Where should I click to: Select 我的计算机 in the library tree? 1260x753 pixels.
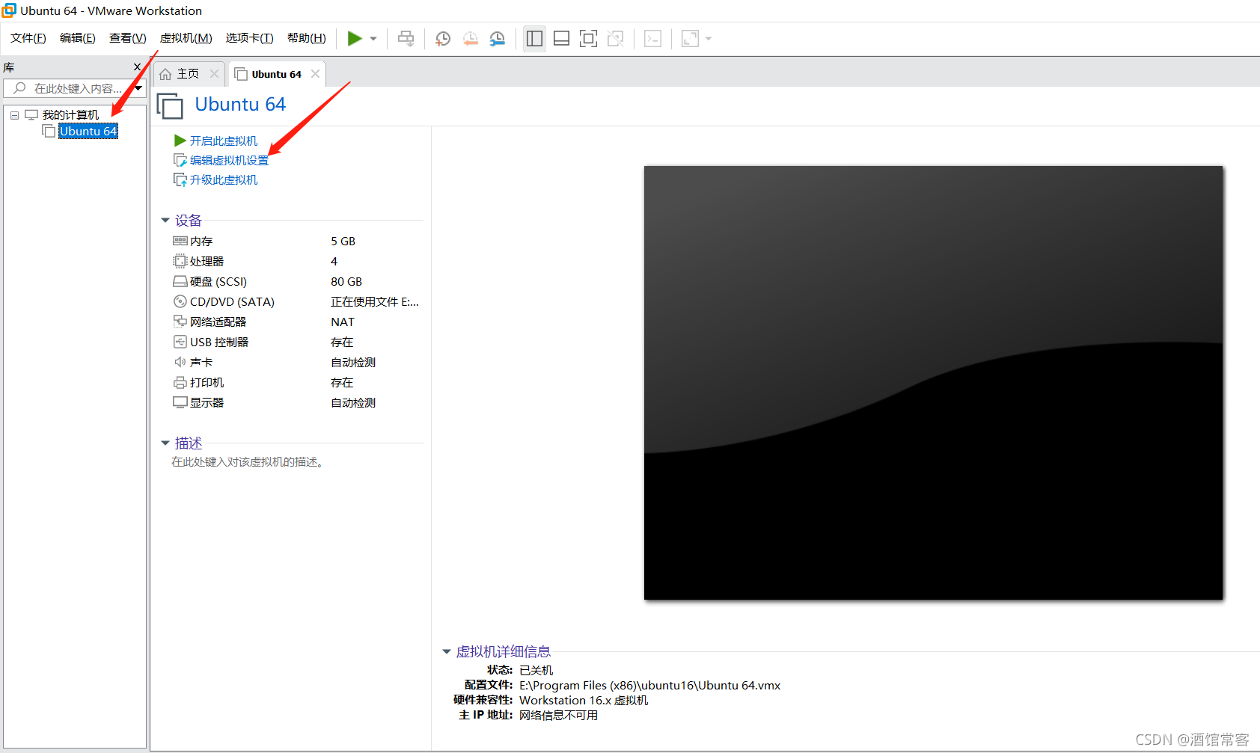[x=70, y=114]
